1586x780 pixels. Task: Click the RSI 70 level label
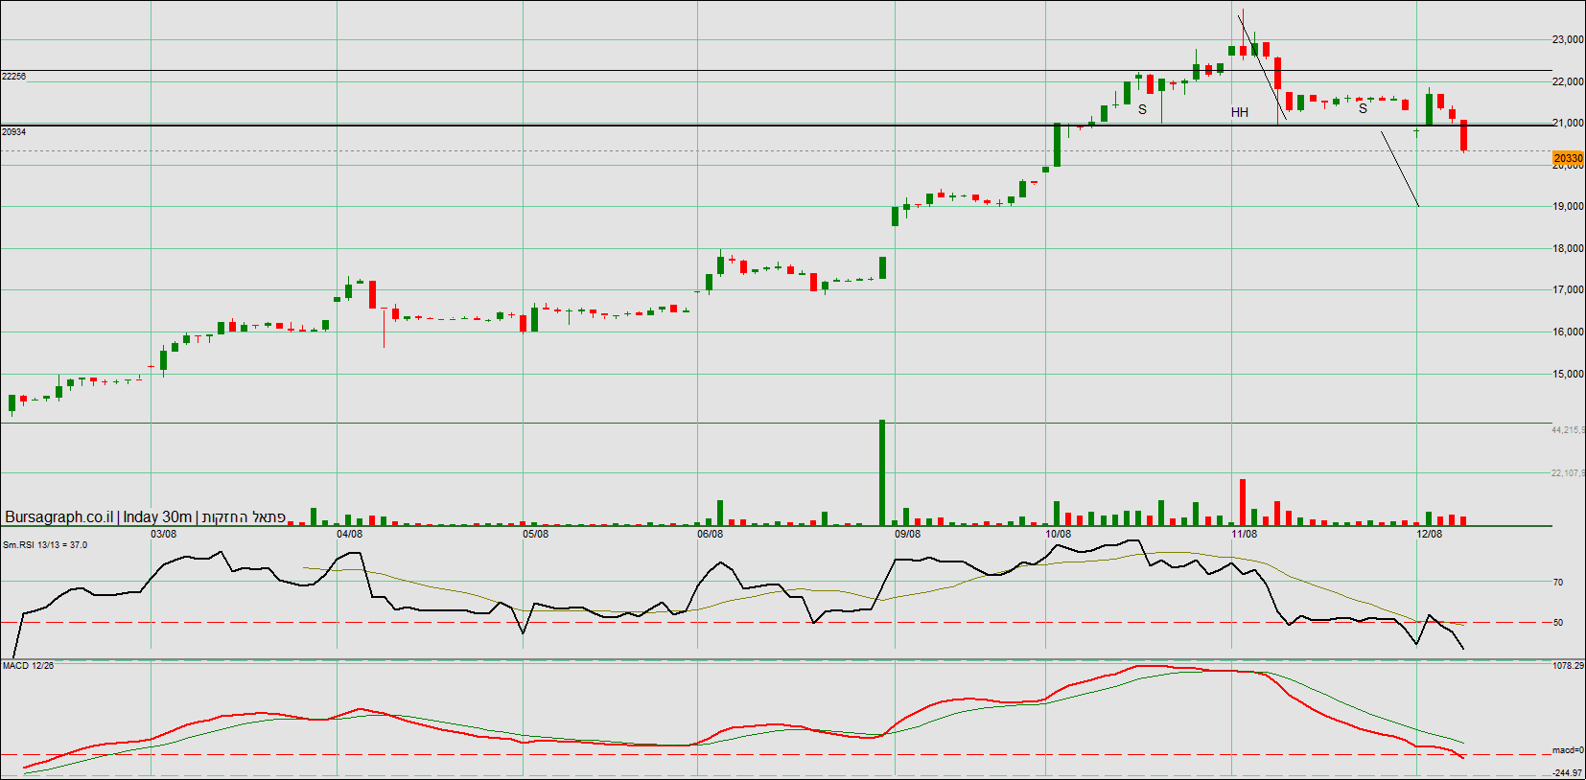pos(1558,583)
